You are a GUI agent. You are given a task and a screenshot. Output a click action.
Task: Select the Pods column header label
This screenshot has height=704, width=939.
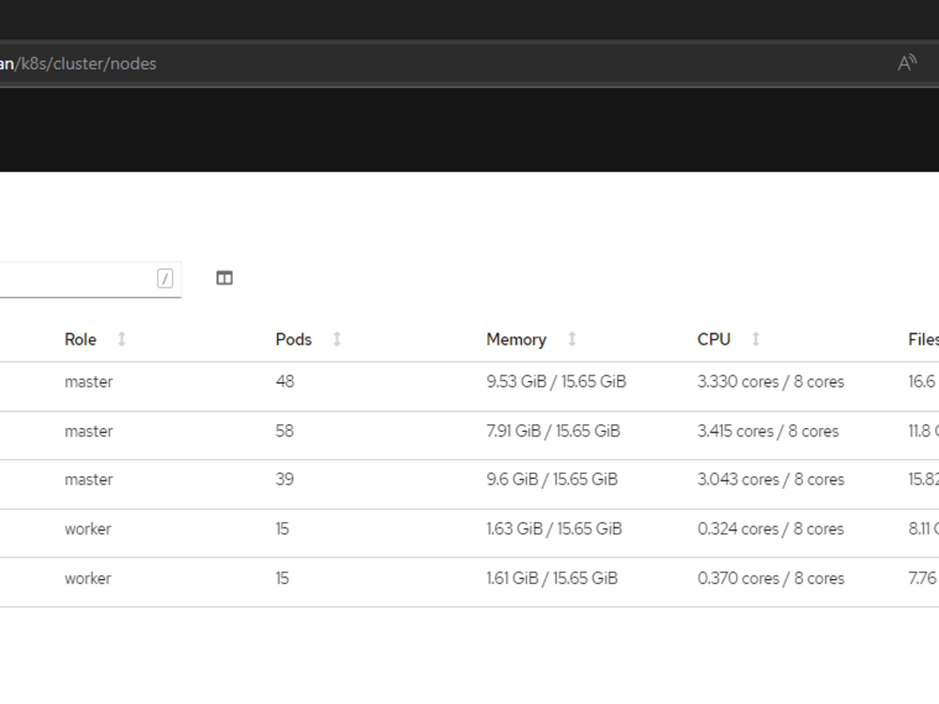293,340
